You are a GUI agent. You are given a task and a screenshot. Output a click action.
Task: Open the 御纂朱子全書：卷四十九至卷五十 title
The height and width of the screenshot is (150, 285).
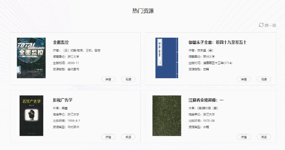218,42
